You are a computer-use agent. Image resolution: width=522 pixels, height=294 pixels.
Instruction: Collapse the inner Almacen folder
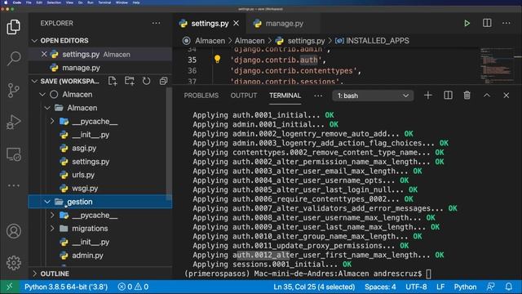[x=47, y=108]
